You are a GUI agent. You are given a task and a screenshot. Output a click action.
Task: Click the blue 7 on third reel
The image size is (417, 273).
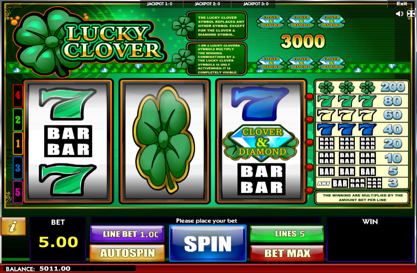point(260,104)
